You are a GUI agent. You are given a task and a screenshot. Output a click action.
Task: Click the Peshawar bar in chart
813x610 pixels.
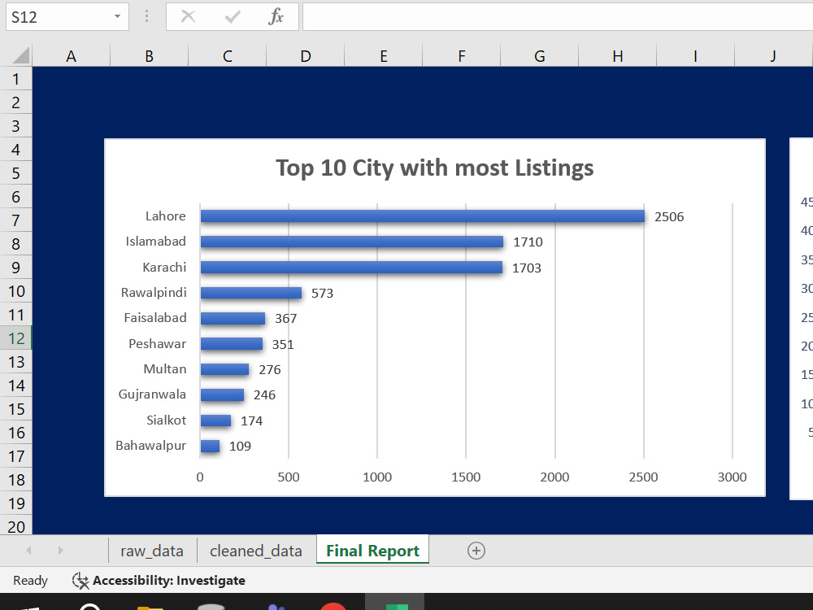coord(231,343)
